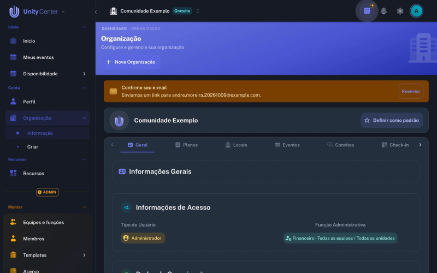Screen dimensions: 437x273
Task: Click the Comunidade Exemplo logo avatar
Action: 119,121
